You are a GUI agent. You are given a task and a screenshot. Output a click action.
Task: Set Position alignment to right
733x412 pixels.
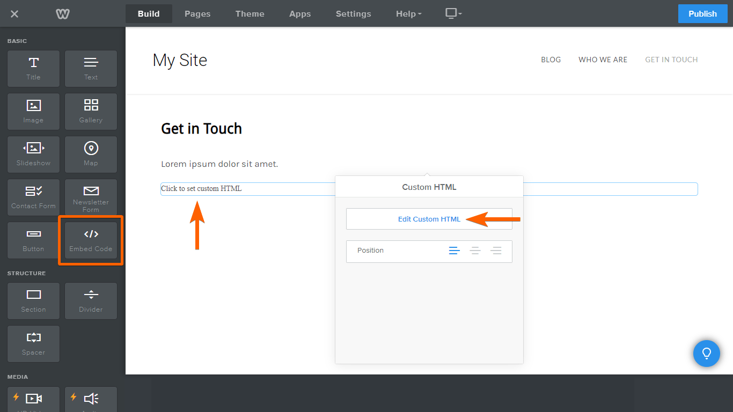coord(496,251)
